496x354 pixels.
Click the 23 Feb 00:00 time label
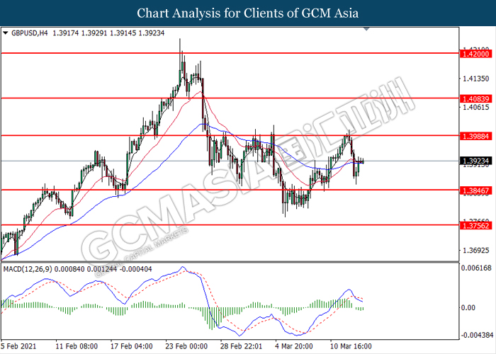[x=186, y=346]
